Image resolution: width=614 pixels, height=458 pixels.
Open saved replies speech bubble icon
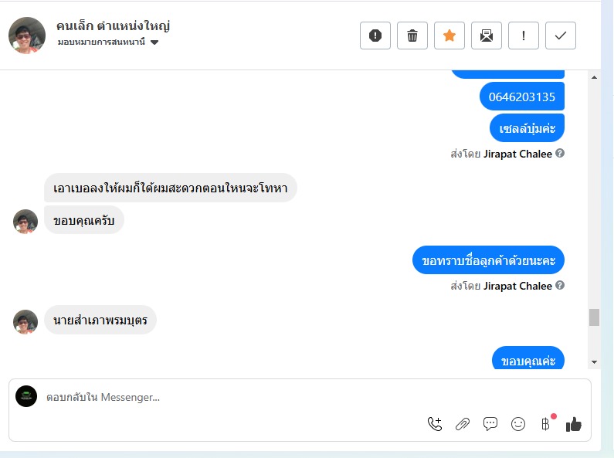(490, 423)
